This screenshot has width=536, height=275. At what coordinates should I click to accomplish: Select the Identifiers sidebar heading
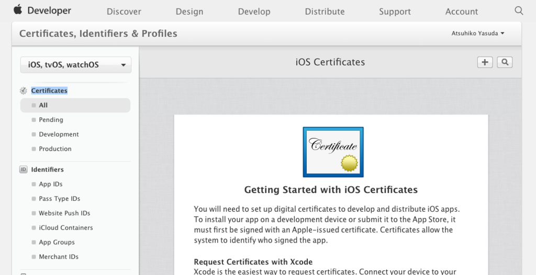click(47, 169)
